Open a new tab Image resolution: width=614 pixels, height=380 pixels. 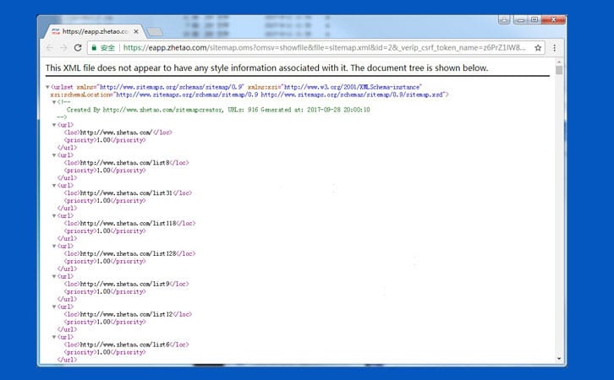(x=154, y=32)
